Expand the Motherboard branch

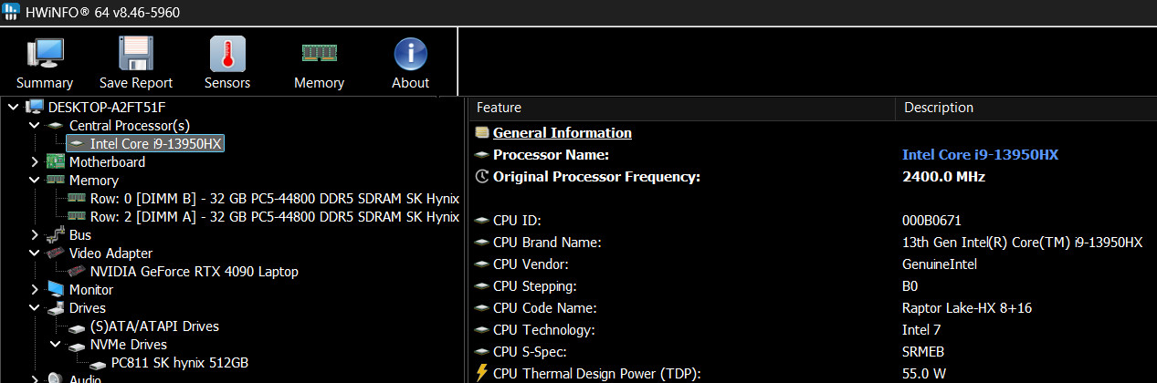tap(35, 161)
